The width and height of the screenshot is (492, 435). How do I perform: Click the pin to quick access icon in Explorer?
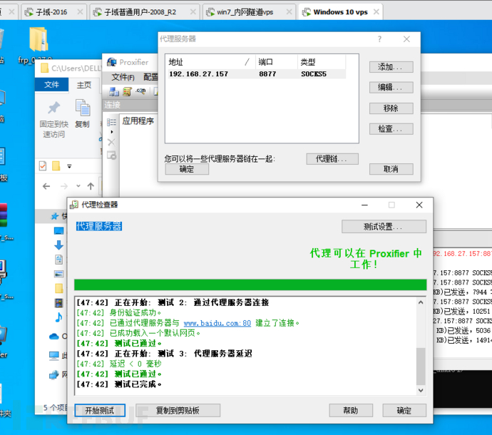(x=53, y=108)
